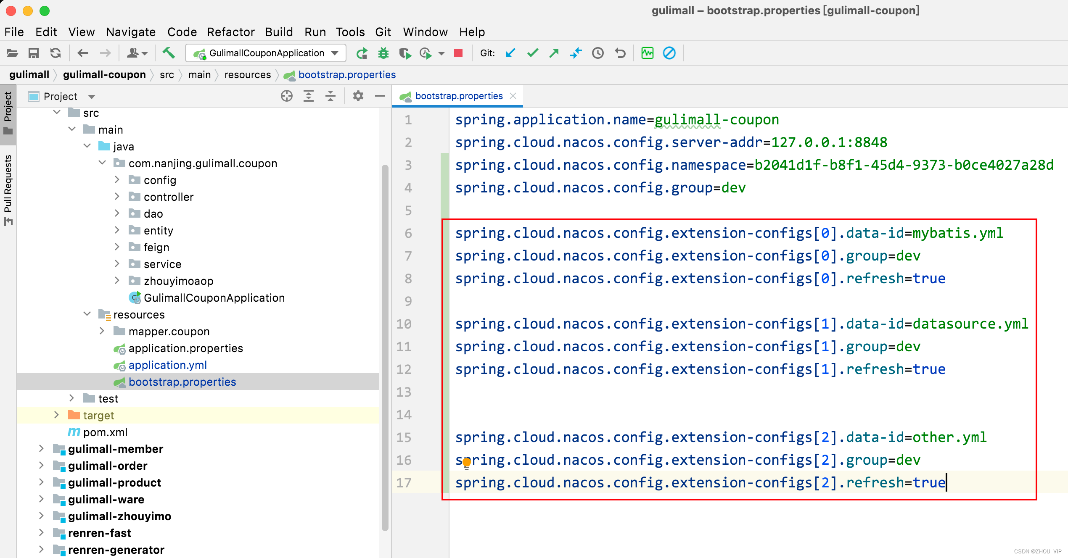Collapse all in Project panel
The height and width of the screenshot is (558, 1068).
(330, 96)
